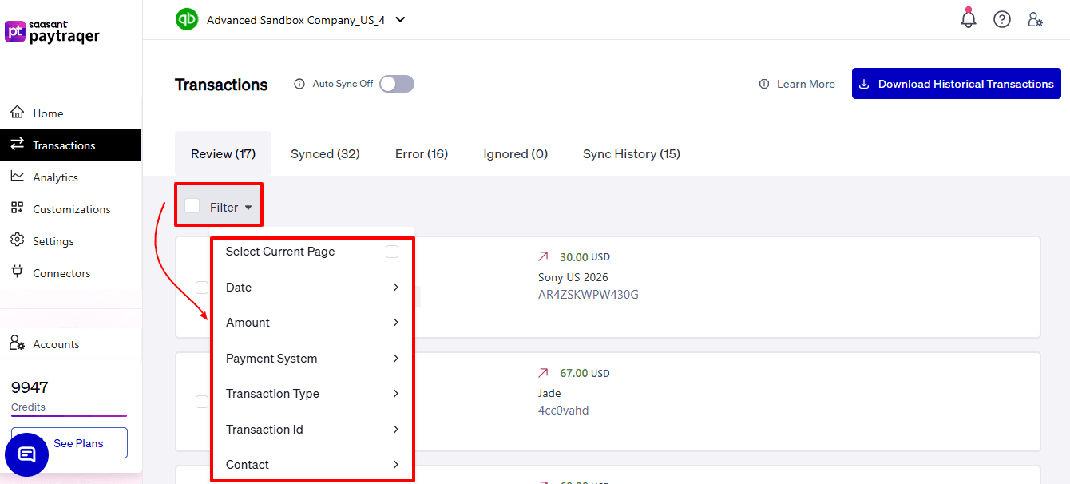Follow the Learn More link

pos(806,85)
